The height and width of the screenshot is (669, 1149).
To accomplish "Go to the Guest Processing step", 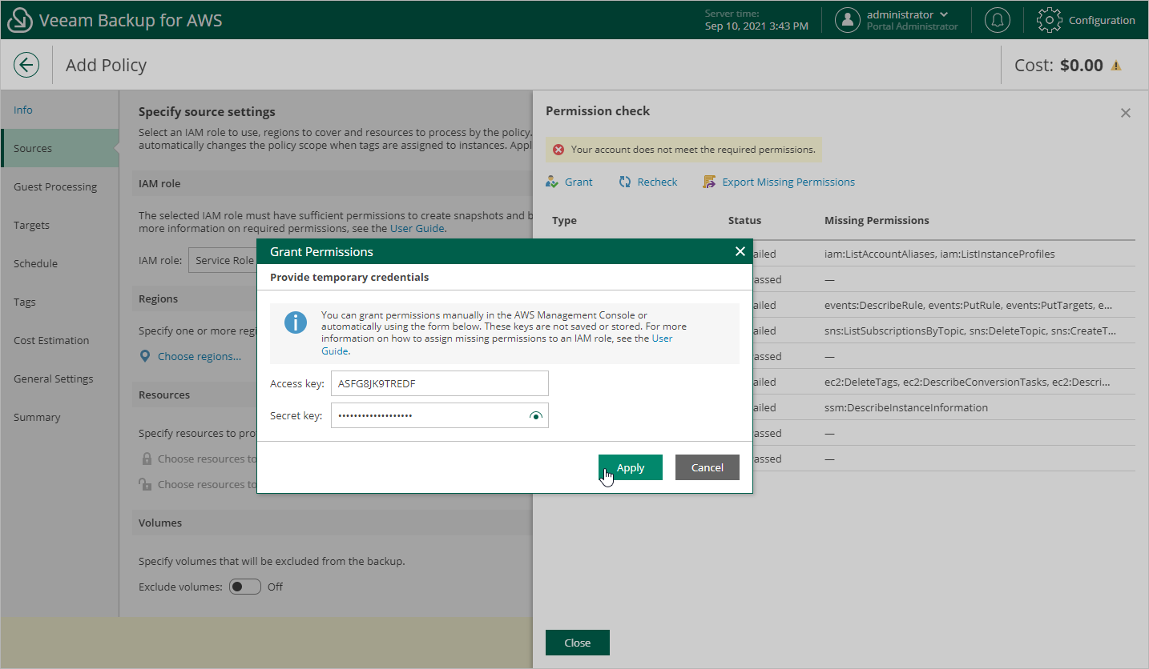I will pyautogui.click(x=55, y=186).
